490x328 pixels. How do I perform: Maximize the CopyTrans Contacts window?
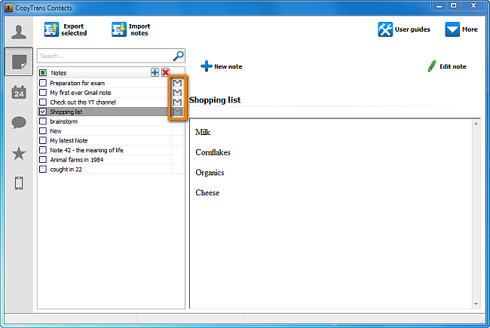[453, 5]
